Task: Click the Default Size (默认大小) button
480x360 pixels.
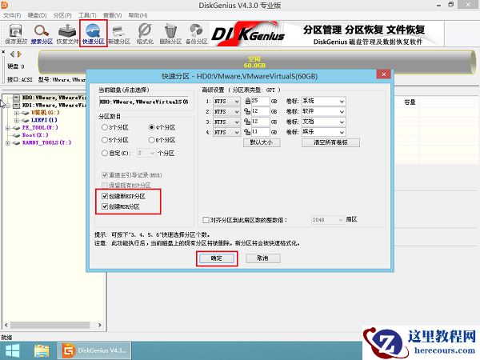Action: [x=262, y=142]
